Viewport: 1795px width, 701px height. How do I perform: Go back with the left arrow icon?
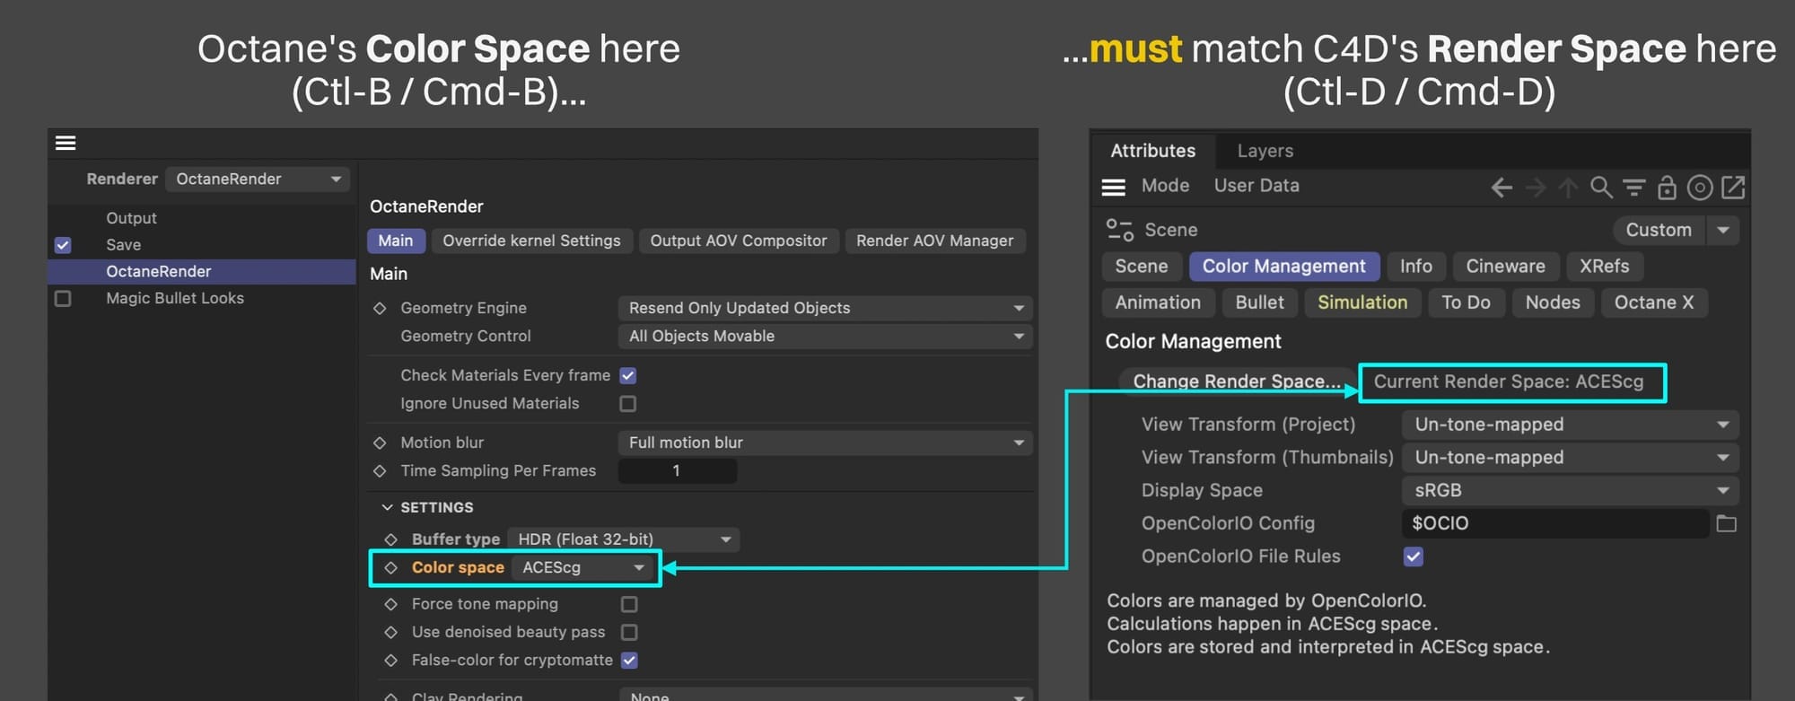point(1502,187)
